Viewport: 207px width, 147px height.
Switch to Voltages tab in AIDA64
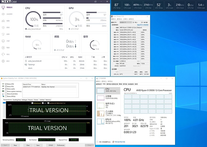(x=24, y=100)
